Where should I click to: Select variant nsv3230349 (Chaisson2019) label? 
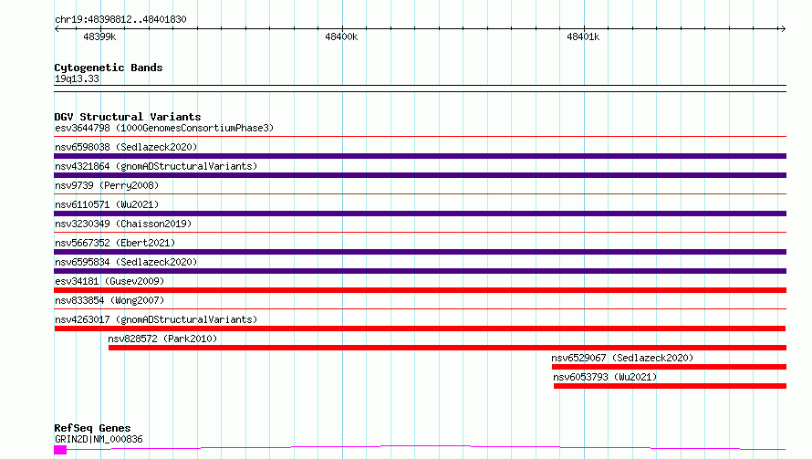(x=123, y=224)
